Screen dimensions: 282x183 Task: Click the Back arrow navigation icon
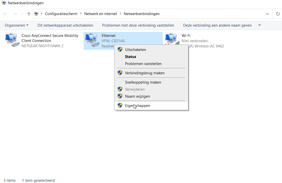6,14
